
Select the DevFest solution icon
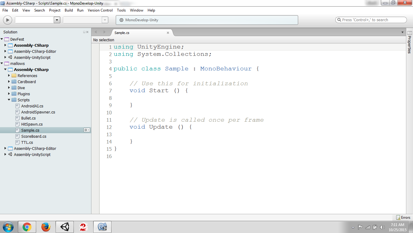coord(7,39)
